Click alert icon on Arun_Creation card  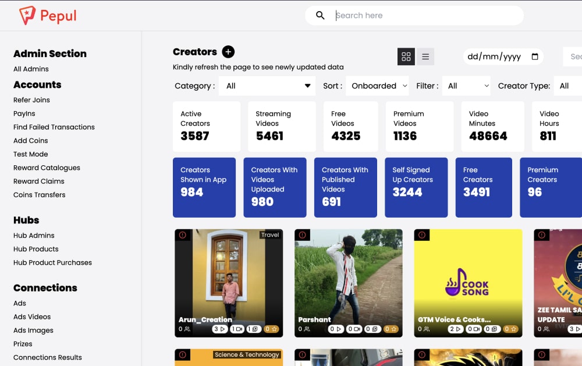(x=183, y=235)
